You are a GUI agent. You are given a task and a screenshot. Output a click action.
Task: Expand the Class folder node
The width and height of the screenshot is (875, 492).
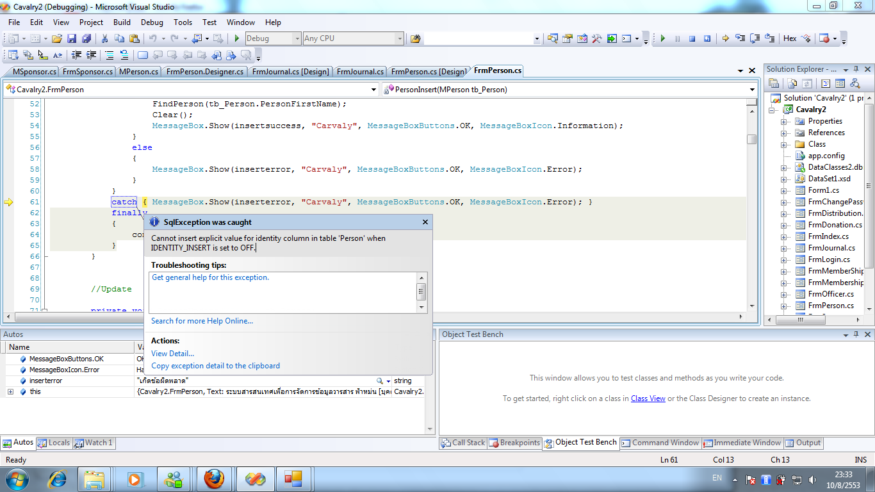point(783,144)
